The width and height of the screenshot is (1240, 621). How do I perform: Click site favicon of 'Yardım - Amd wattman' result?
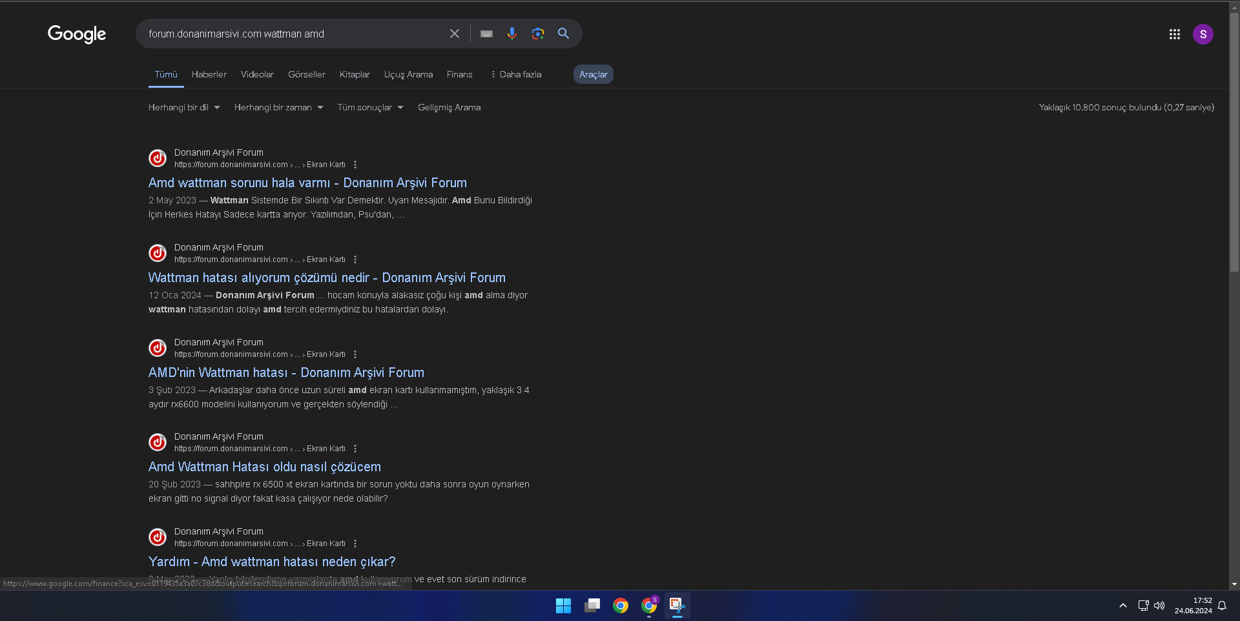point(158,537)
